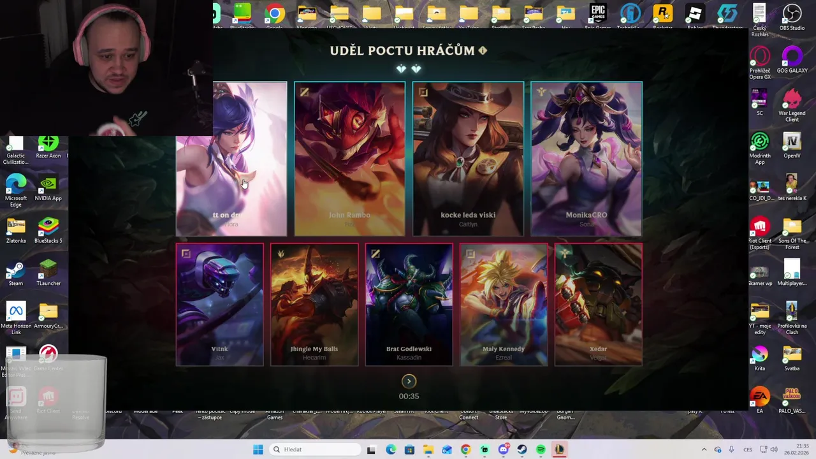Launch GOG GALAXY from the desktop
Screen dimensions: 816x459
click(x=792, y=61)
